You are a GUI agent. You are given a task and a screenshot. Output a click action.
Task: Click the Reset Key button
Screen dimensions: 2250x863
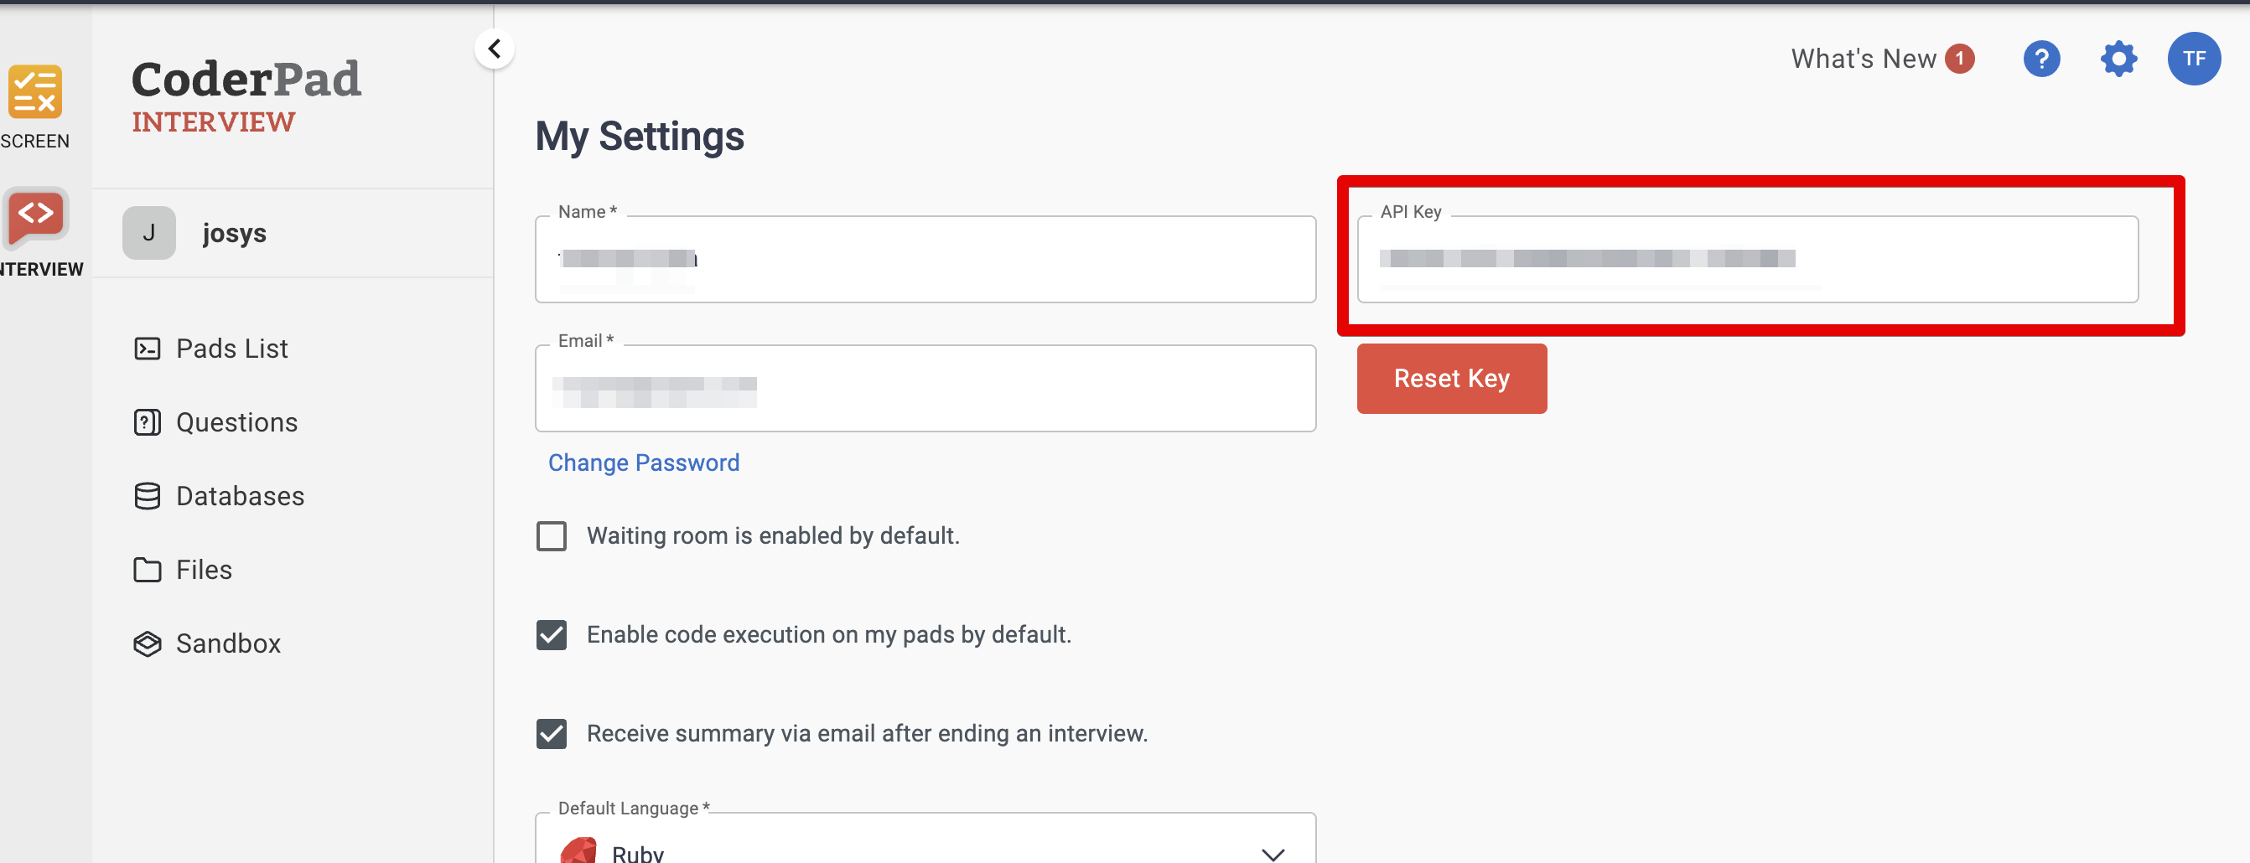[1451, 379]
